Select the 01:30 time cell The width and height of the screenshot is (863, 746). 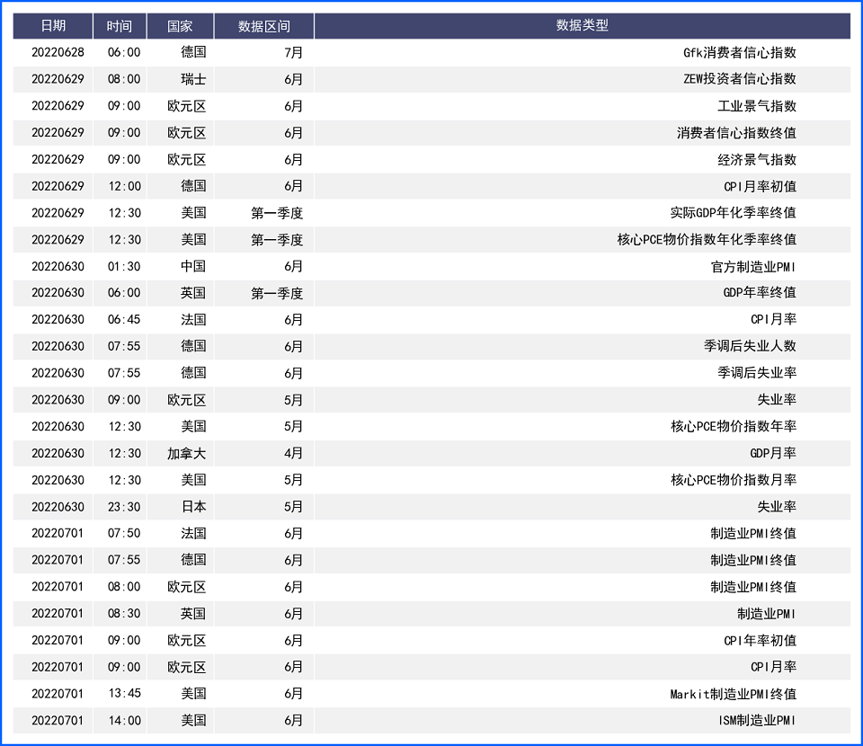pyautogui.click(x=124, y=266)
